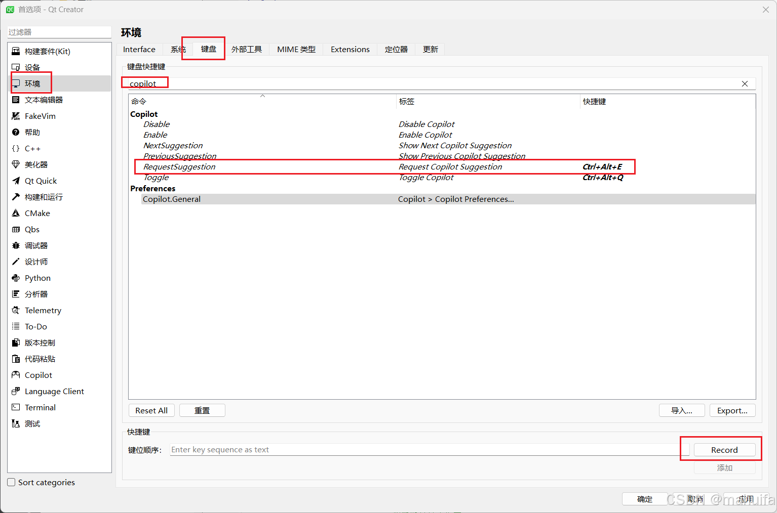
Task: Open the 构建套件(Kit) category icon
Action: (x=16, y=51)
